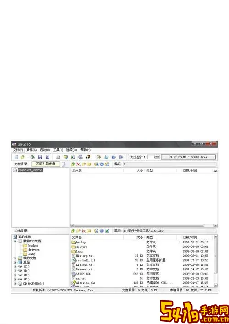The image size is (229, 324).
Task: Click the Rename icon in the 本地目录 toolbar
Action: pos(89,231)
